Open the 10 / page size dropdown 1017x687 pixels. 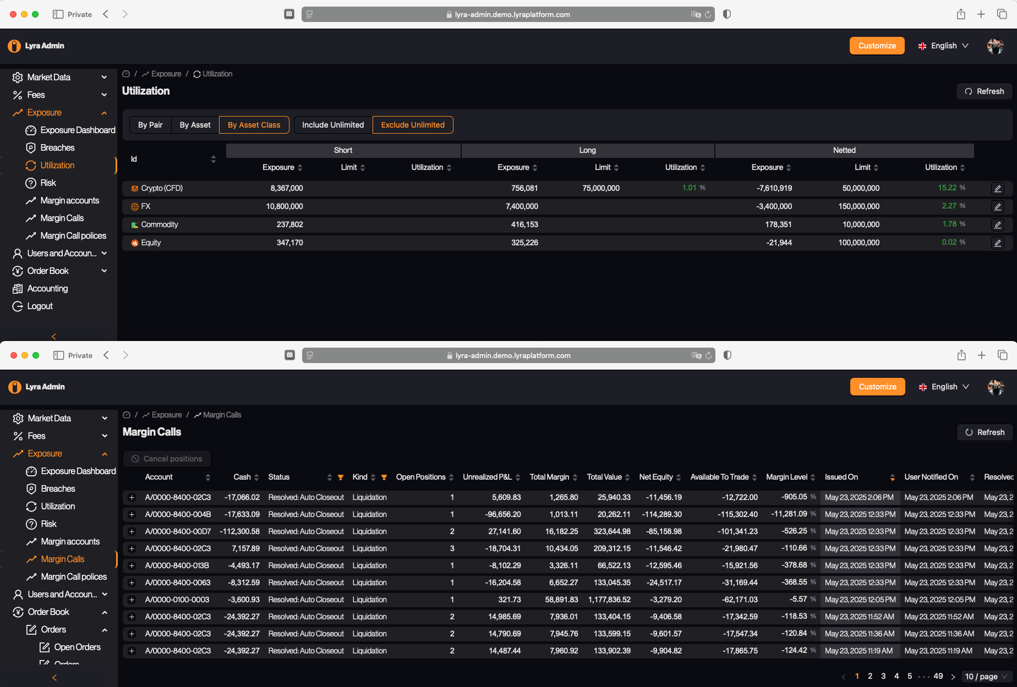(986, 677)
